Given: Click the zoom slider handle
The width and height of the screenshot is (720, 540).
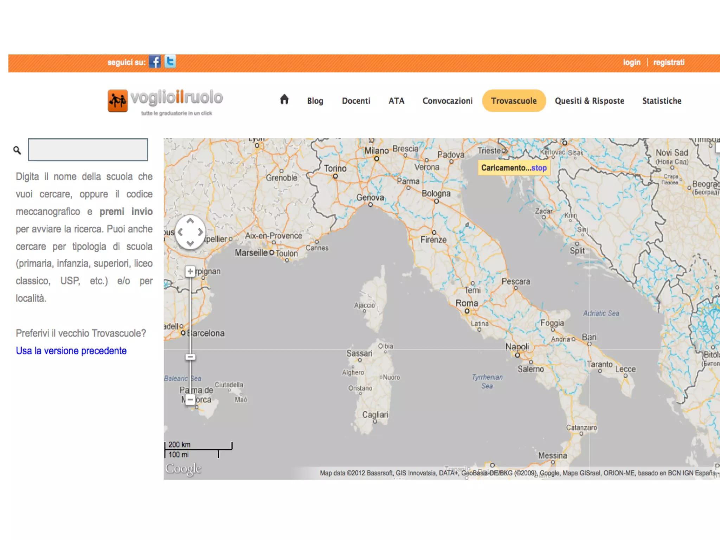Looking at the screenshot, I should pos(190,357).
